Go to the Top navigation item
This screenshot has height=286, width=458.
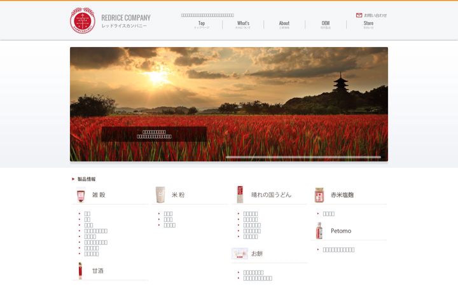click(x=202, y=25)
